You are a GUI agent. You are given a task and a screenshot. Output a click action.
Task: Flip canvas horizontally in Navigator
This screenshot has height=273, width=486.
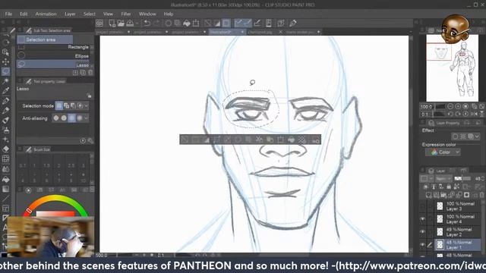(x=475, y=115)
